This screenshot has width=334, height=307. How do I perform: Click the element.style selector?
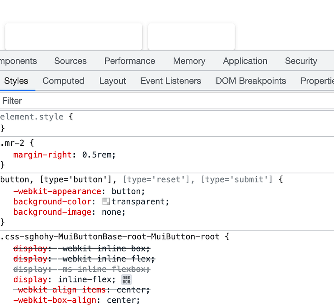(32, 117)
